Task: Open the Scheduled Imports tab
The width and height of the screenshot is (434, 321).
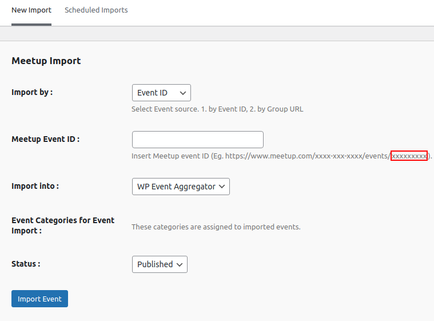Action: [96, 10]
